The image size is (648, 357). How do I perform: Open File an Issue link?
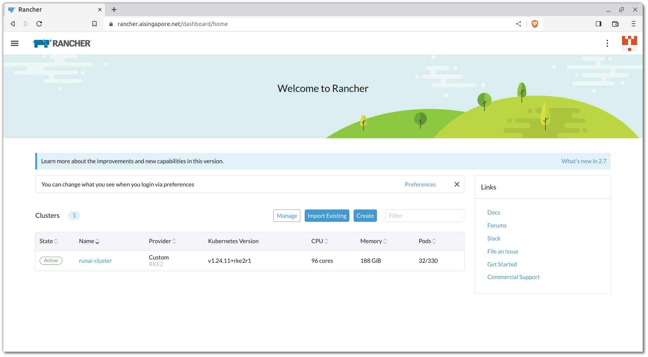502,251
